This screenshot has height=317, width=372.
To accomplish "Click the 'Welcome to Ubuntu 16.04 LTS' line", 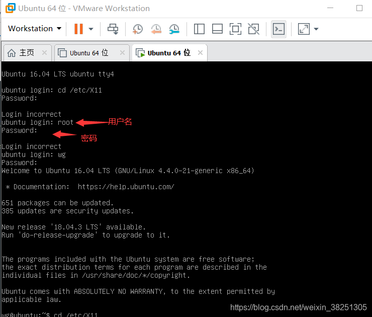I will coord(128,171).
